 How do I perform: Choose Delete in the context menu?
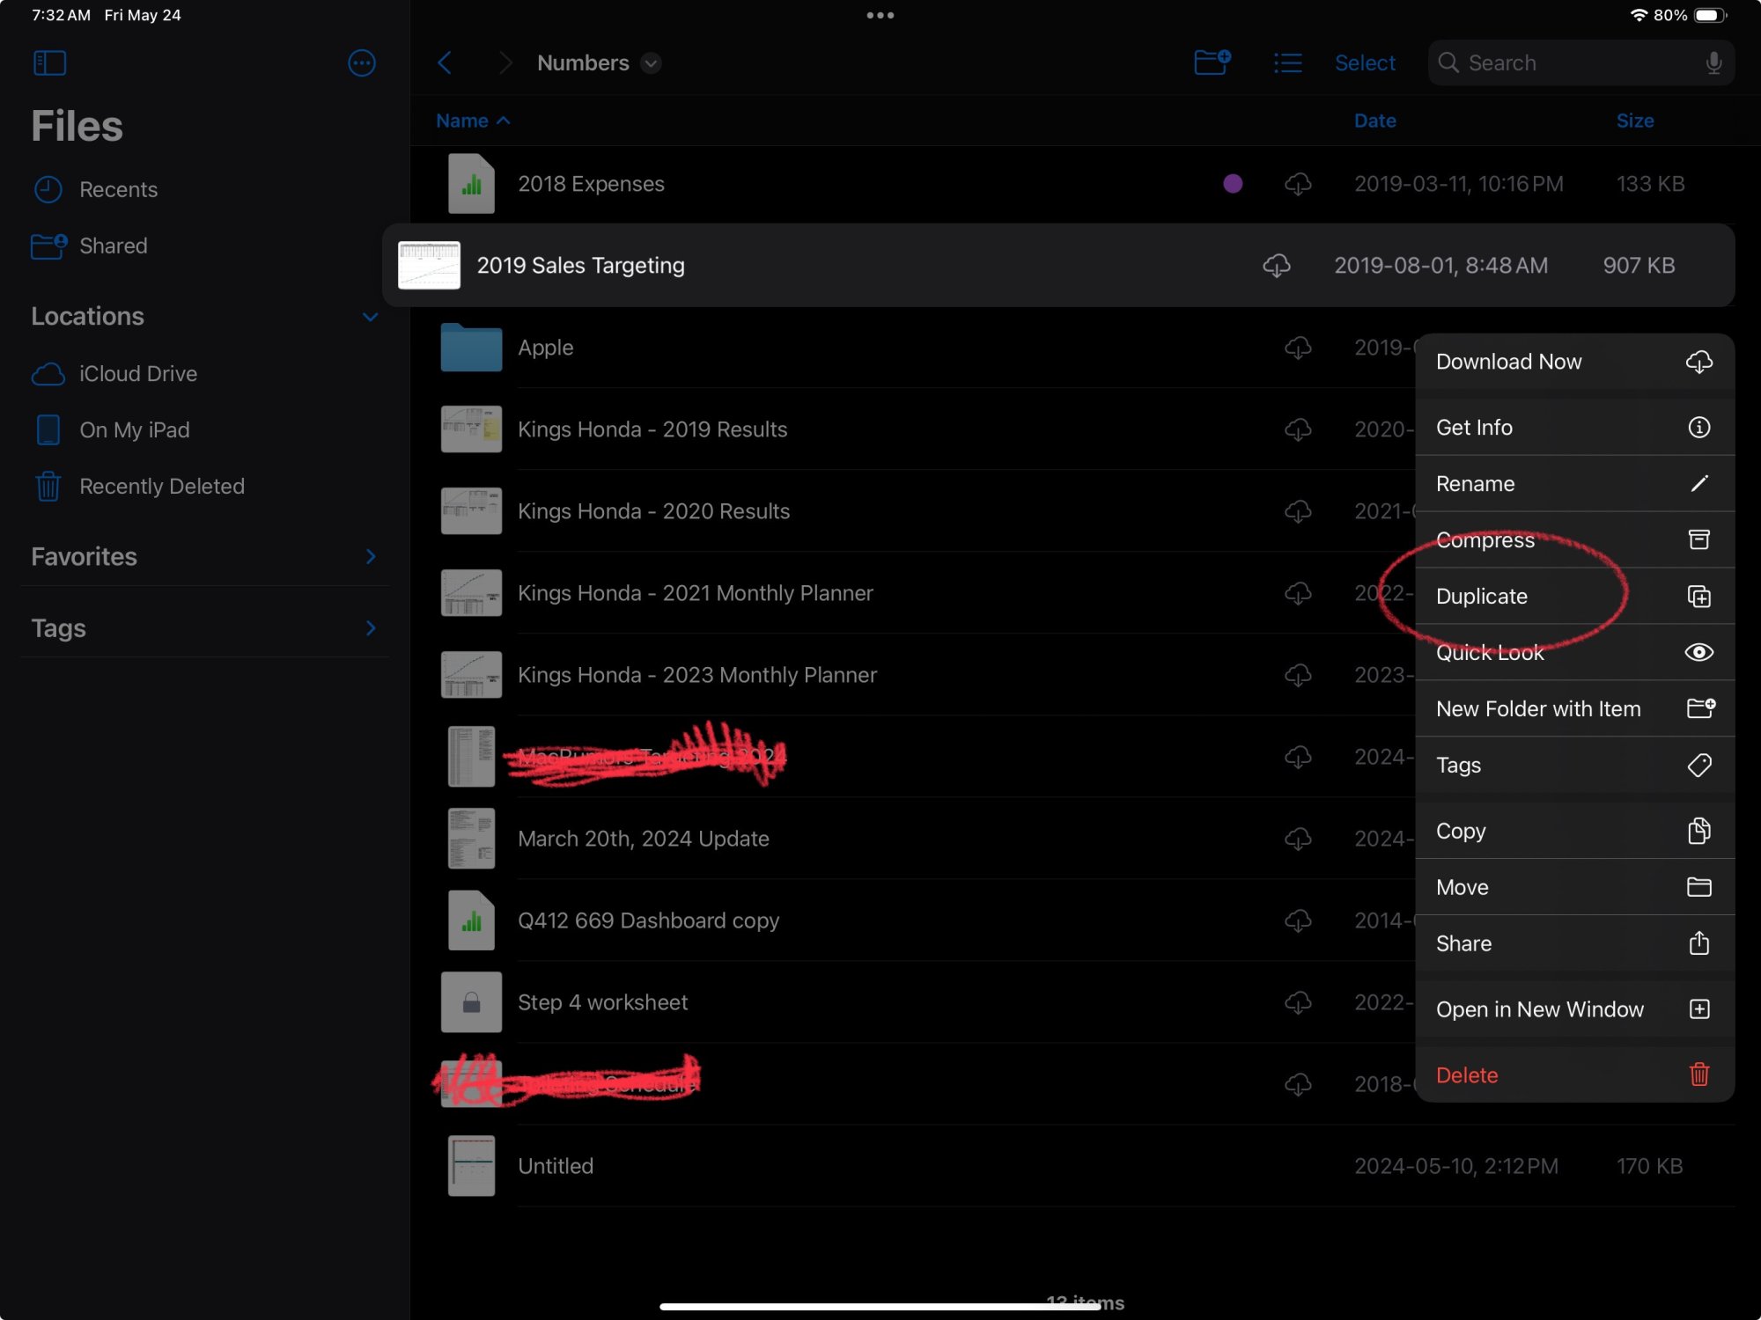1574,1074
